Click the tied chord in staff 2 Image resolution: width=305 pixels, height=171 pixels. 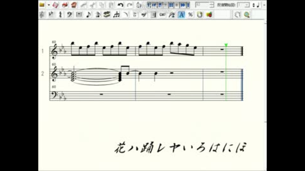click(x=72, y=76)
